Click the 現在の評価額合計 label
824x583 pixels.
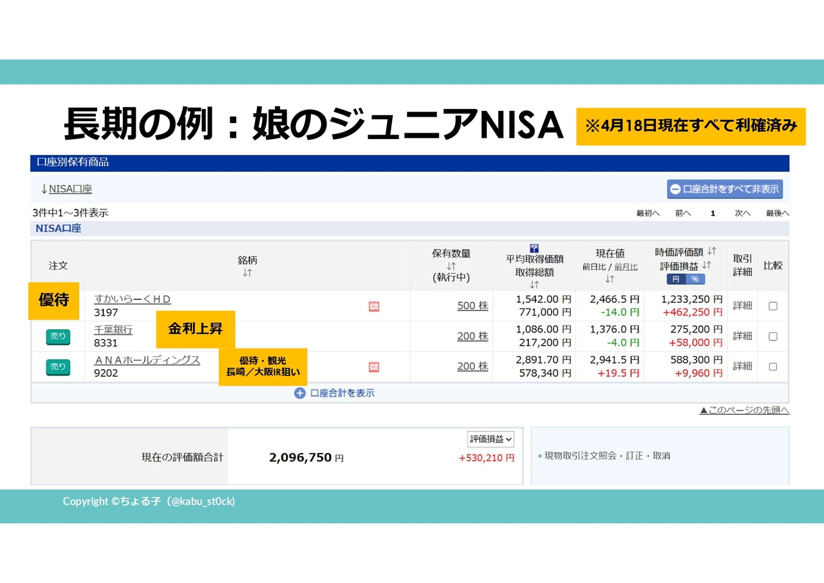click(x=182, y=457)
